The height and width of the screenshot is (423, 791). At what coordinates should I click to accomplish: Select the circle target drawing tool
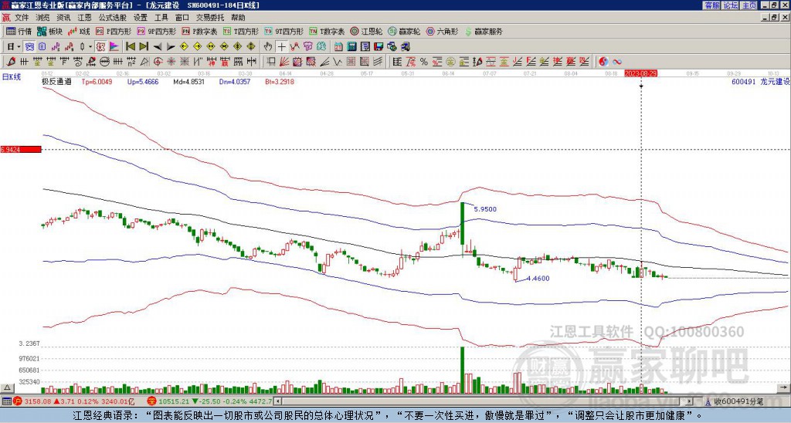pos(158,62)
